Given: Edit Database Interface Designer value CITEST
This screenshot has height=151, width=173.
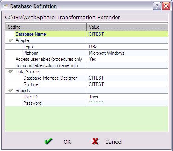Looking at the screenshot, I should (x=127, y=78).
